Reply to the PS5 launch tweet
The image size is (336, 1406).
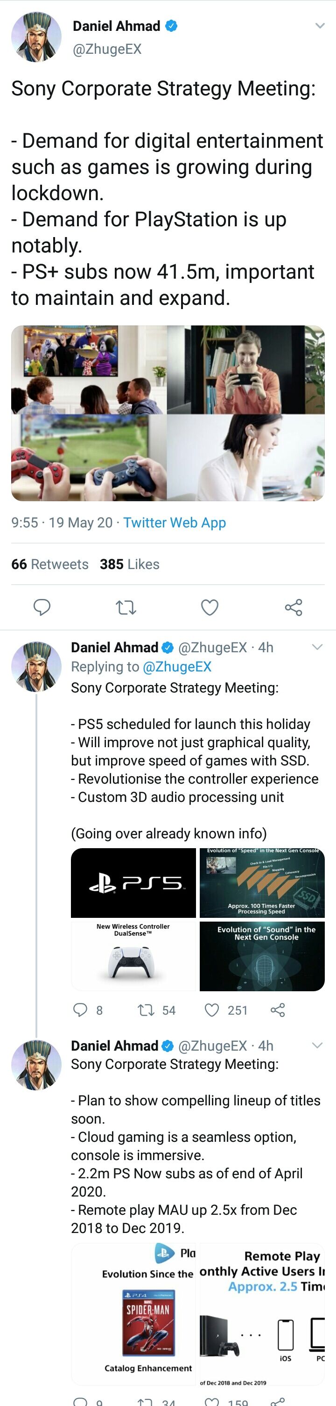[81, 1010]
